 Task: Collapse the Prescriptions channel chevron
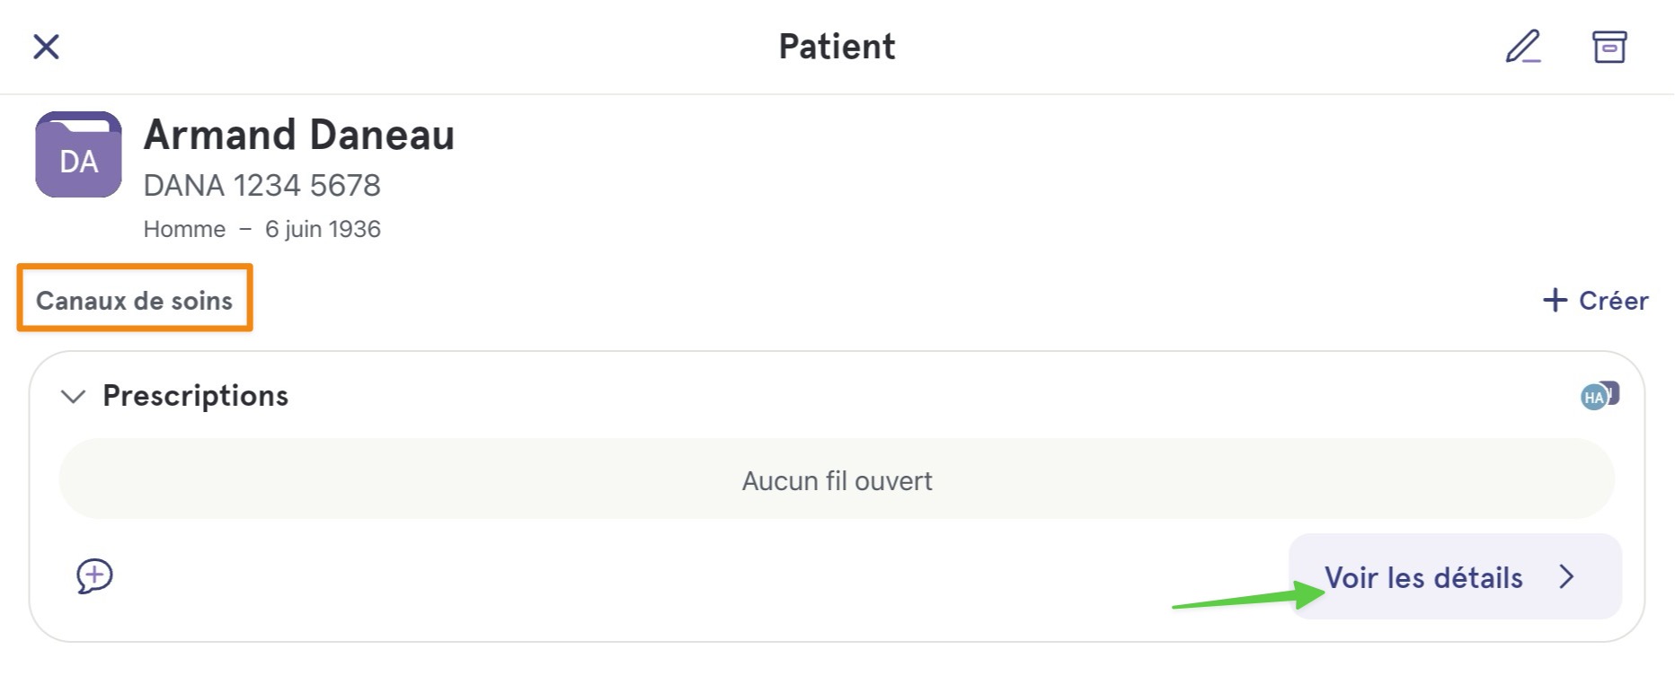73,396
